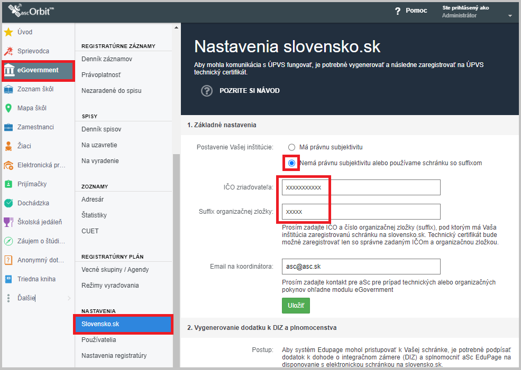Open the Mapa škôl map pin icon

pos(8,108)
